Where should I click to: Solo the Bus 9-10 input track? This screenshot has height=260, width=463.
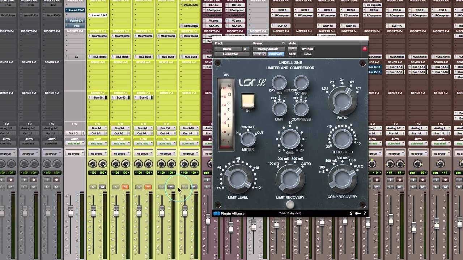coord(184,187)
